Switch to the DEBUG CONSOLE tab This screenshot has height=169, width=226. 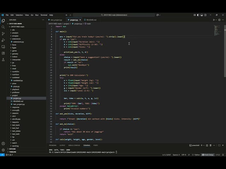[74, 145]
